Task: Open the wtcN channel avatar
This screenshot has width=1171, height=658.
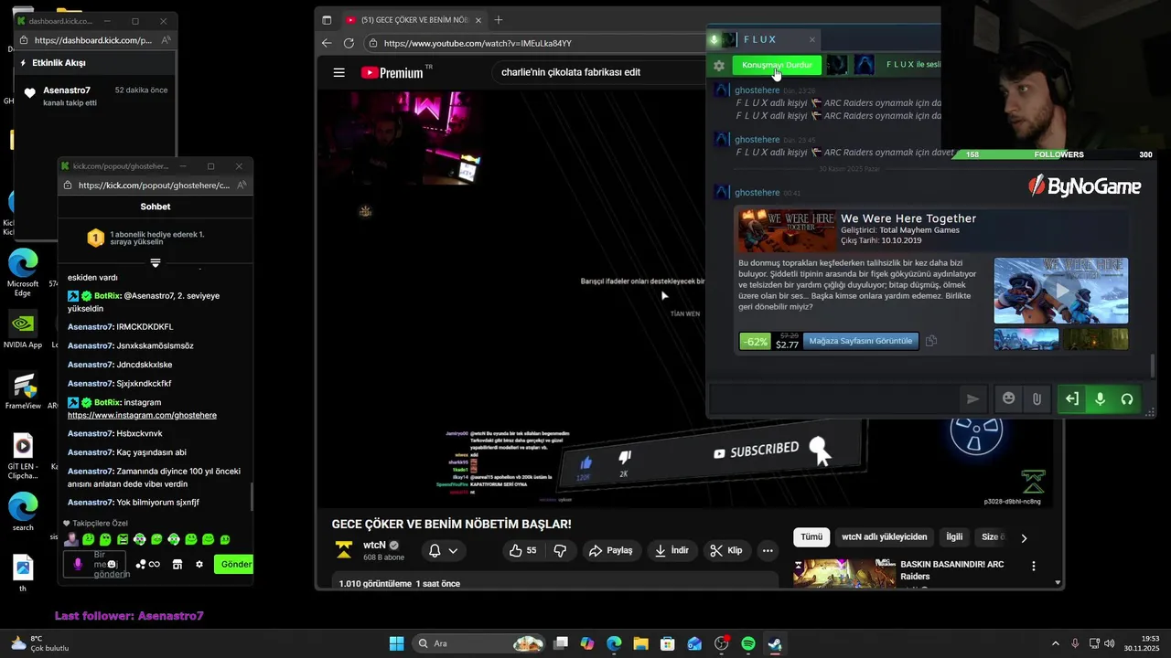Action: (x=344, y=550)
